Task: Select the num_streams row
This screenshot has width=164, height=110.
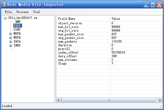Action: coord(109,60)
